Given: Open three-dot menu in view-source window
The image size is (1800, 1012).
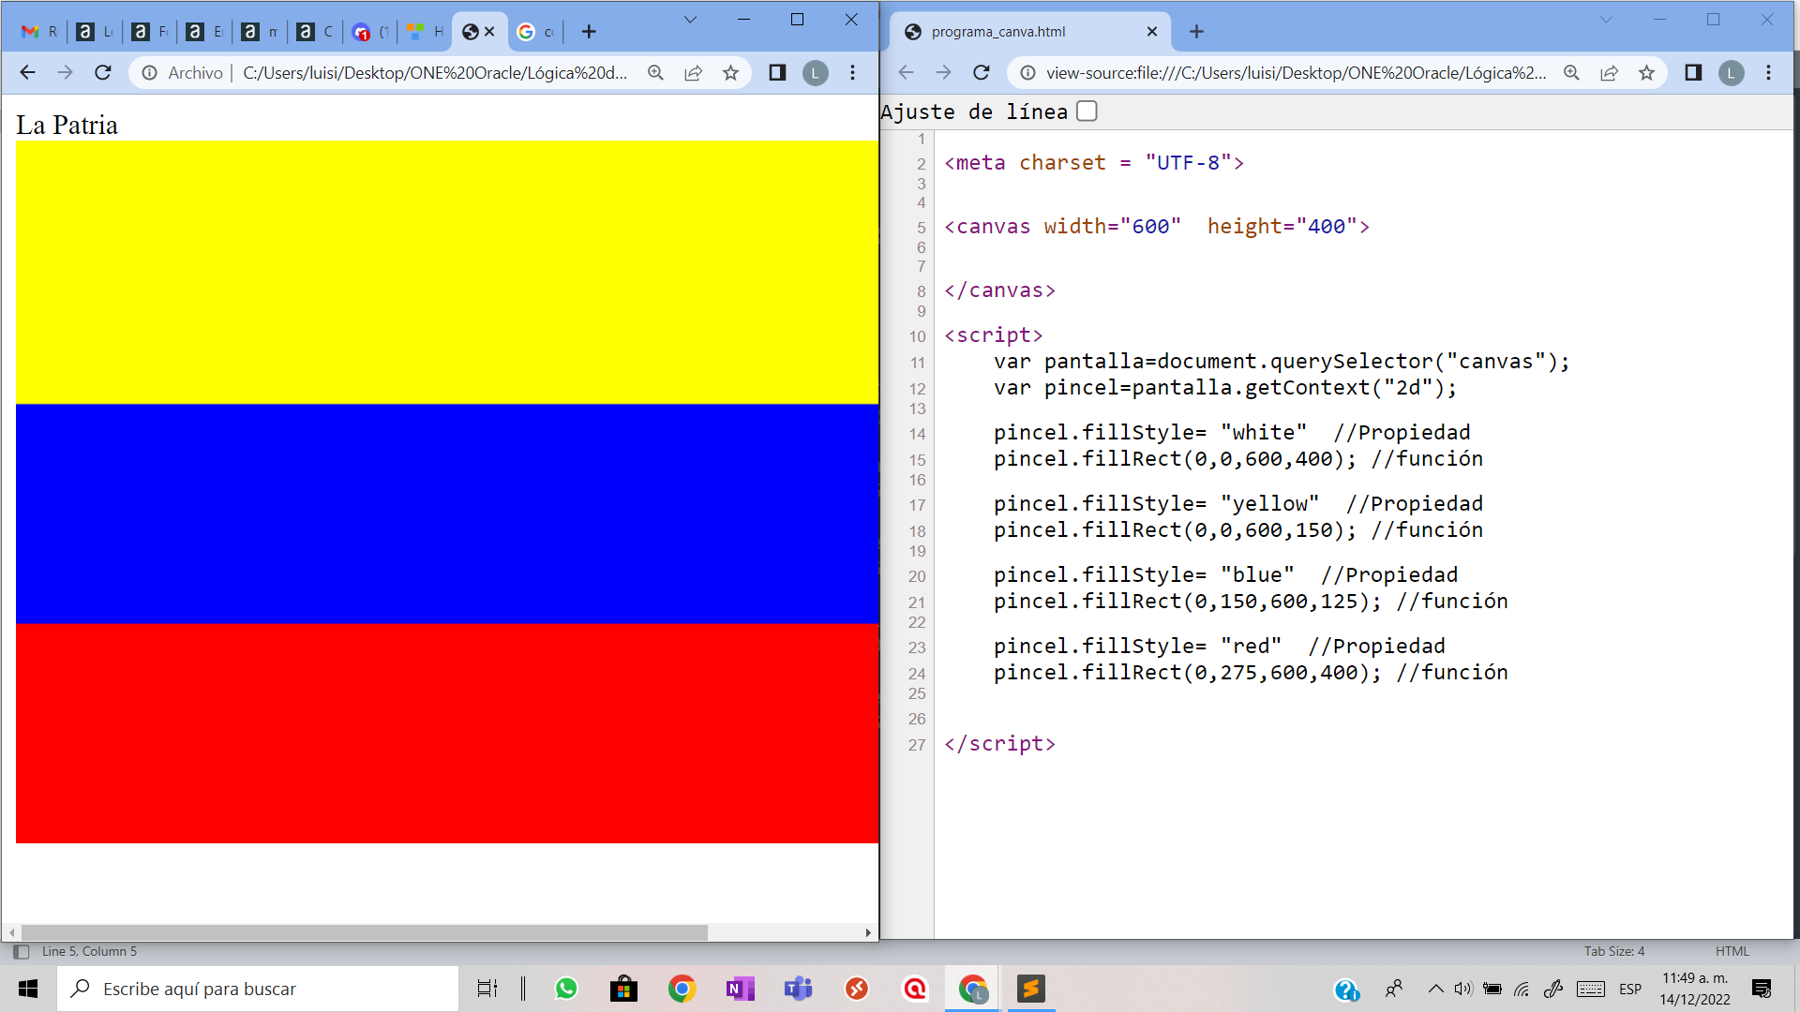Looking at the screenshot, I should pyautogui.click(x=1768, y=72).
